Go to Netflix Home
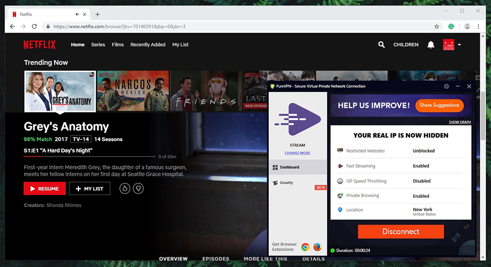 [x=78, y=45]
